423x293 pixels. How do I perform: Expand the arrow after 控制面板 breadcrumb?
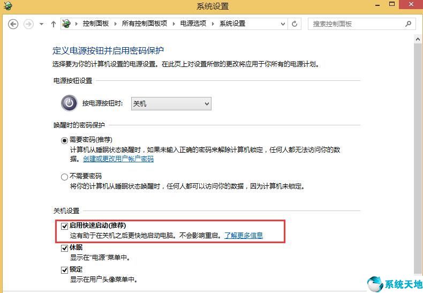point(116,24)
